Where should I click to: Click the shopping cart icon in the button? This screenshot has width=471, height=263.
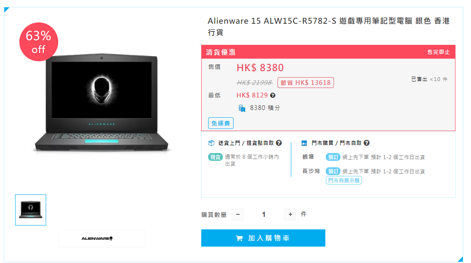pyautogui.click(x=240, y=238)
